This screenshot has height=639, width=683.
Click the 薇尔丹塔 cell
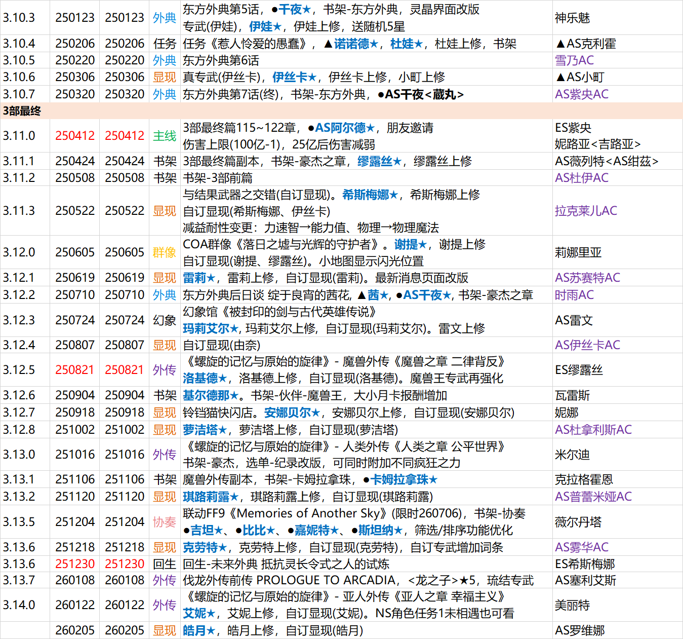click(x=578, y=522)
